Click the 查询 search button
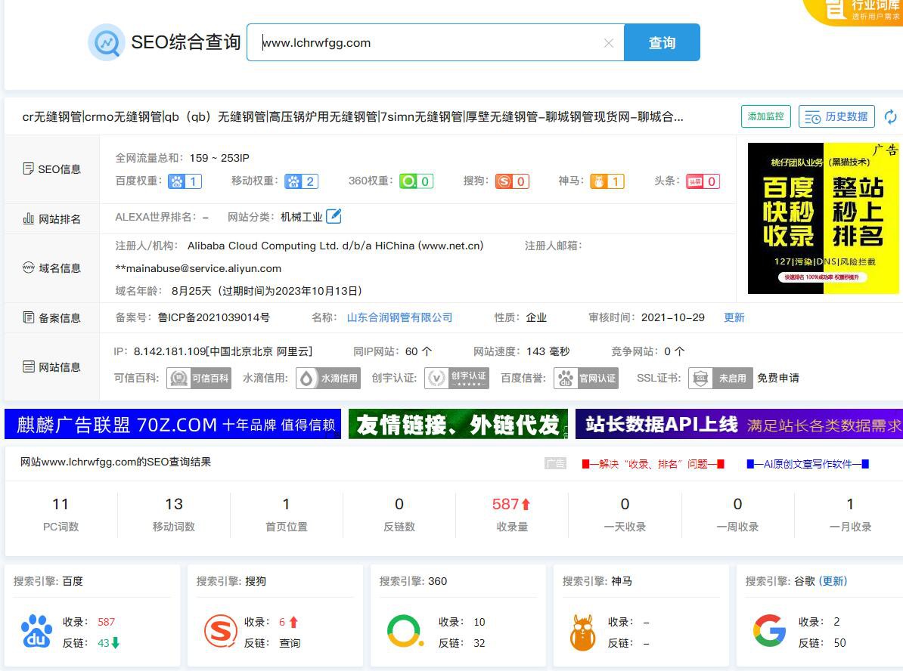 tap(663, 42)
